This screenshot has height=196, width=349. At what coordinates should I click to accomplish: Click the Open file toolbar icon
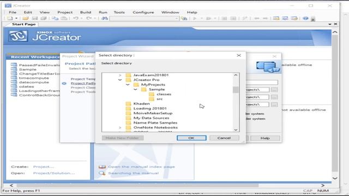point(26,19)
